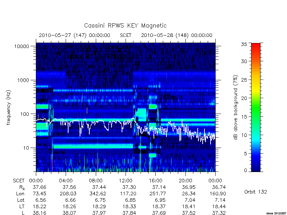The width and height of the screenshot is (287, 215).
Task: Click the LT value 18.22
Action: pos(39,207)
